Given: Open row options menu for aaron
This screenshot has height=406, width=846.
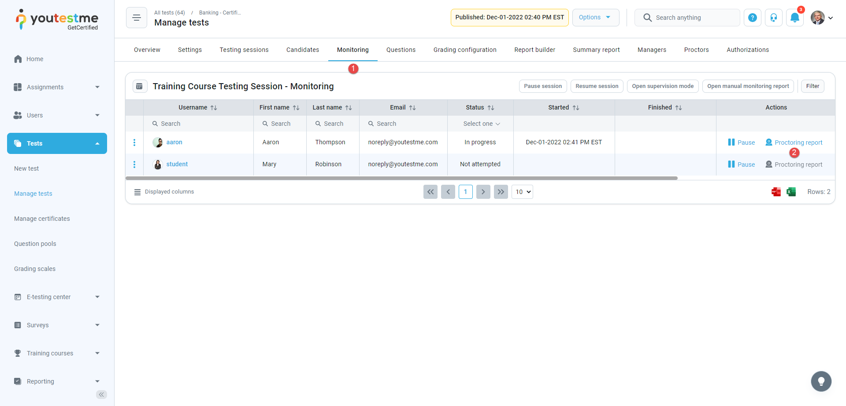Looking at the screenshot, I should coord(134,143).
